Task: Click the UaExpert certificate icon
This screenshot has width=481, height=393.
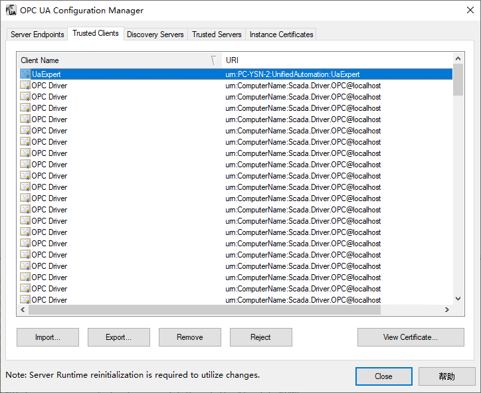Action: pos(25,74)
